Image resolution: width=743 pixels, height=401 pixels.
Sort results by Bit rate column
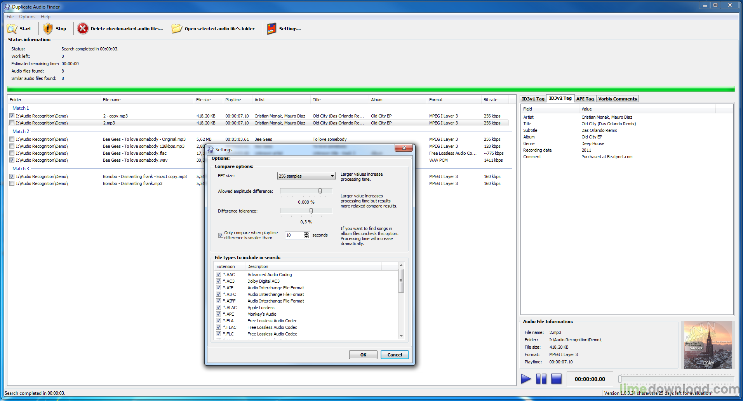click(x=495, y=100)
